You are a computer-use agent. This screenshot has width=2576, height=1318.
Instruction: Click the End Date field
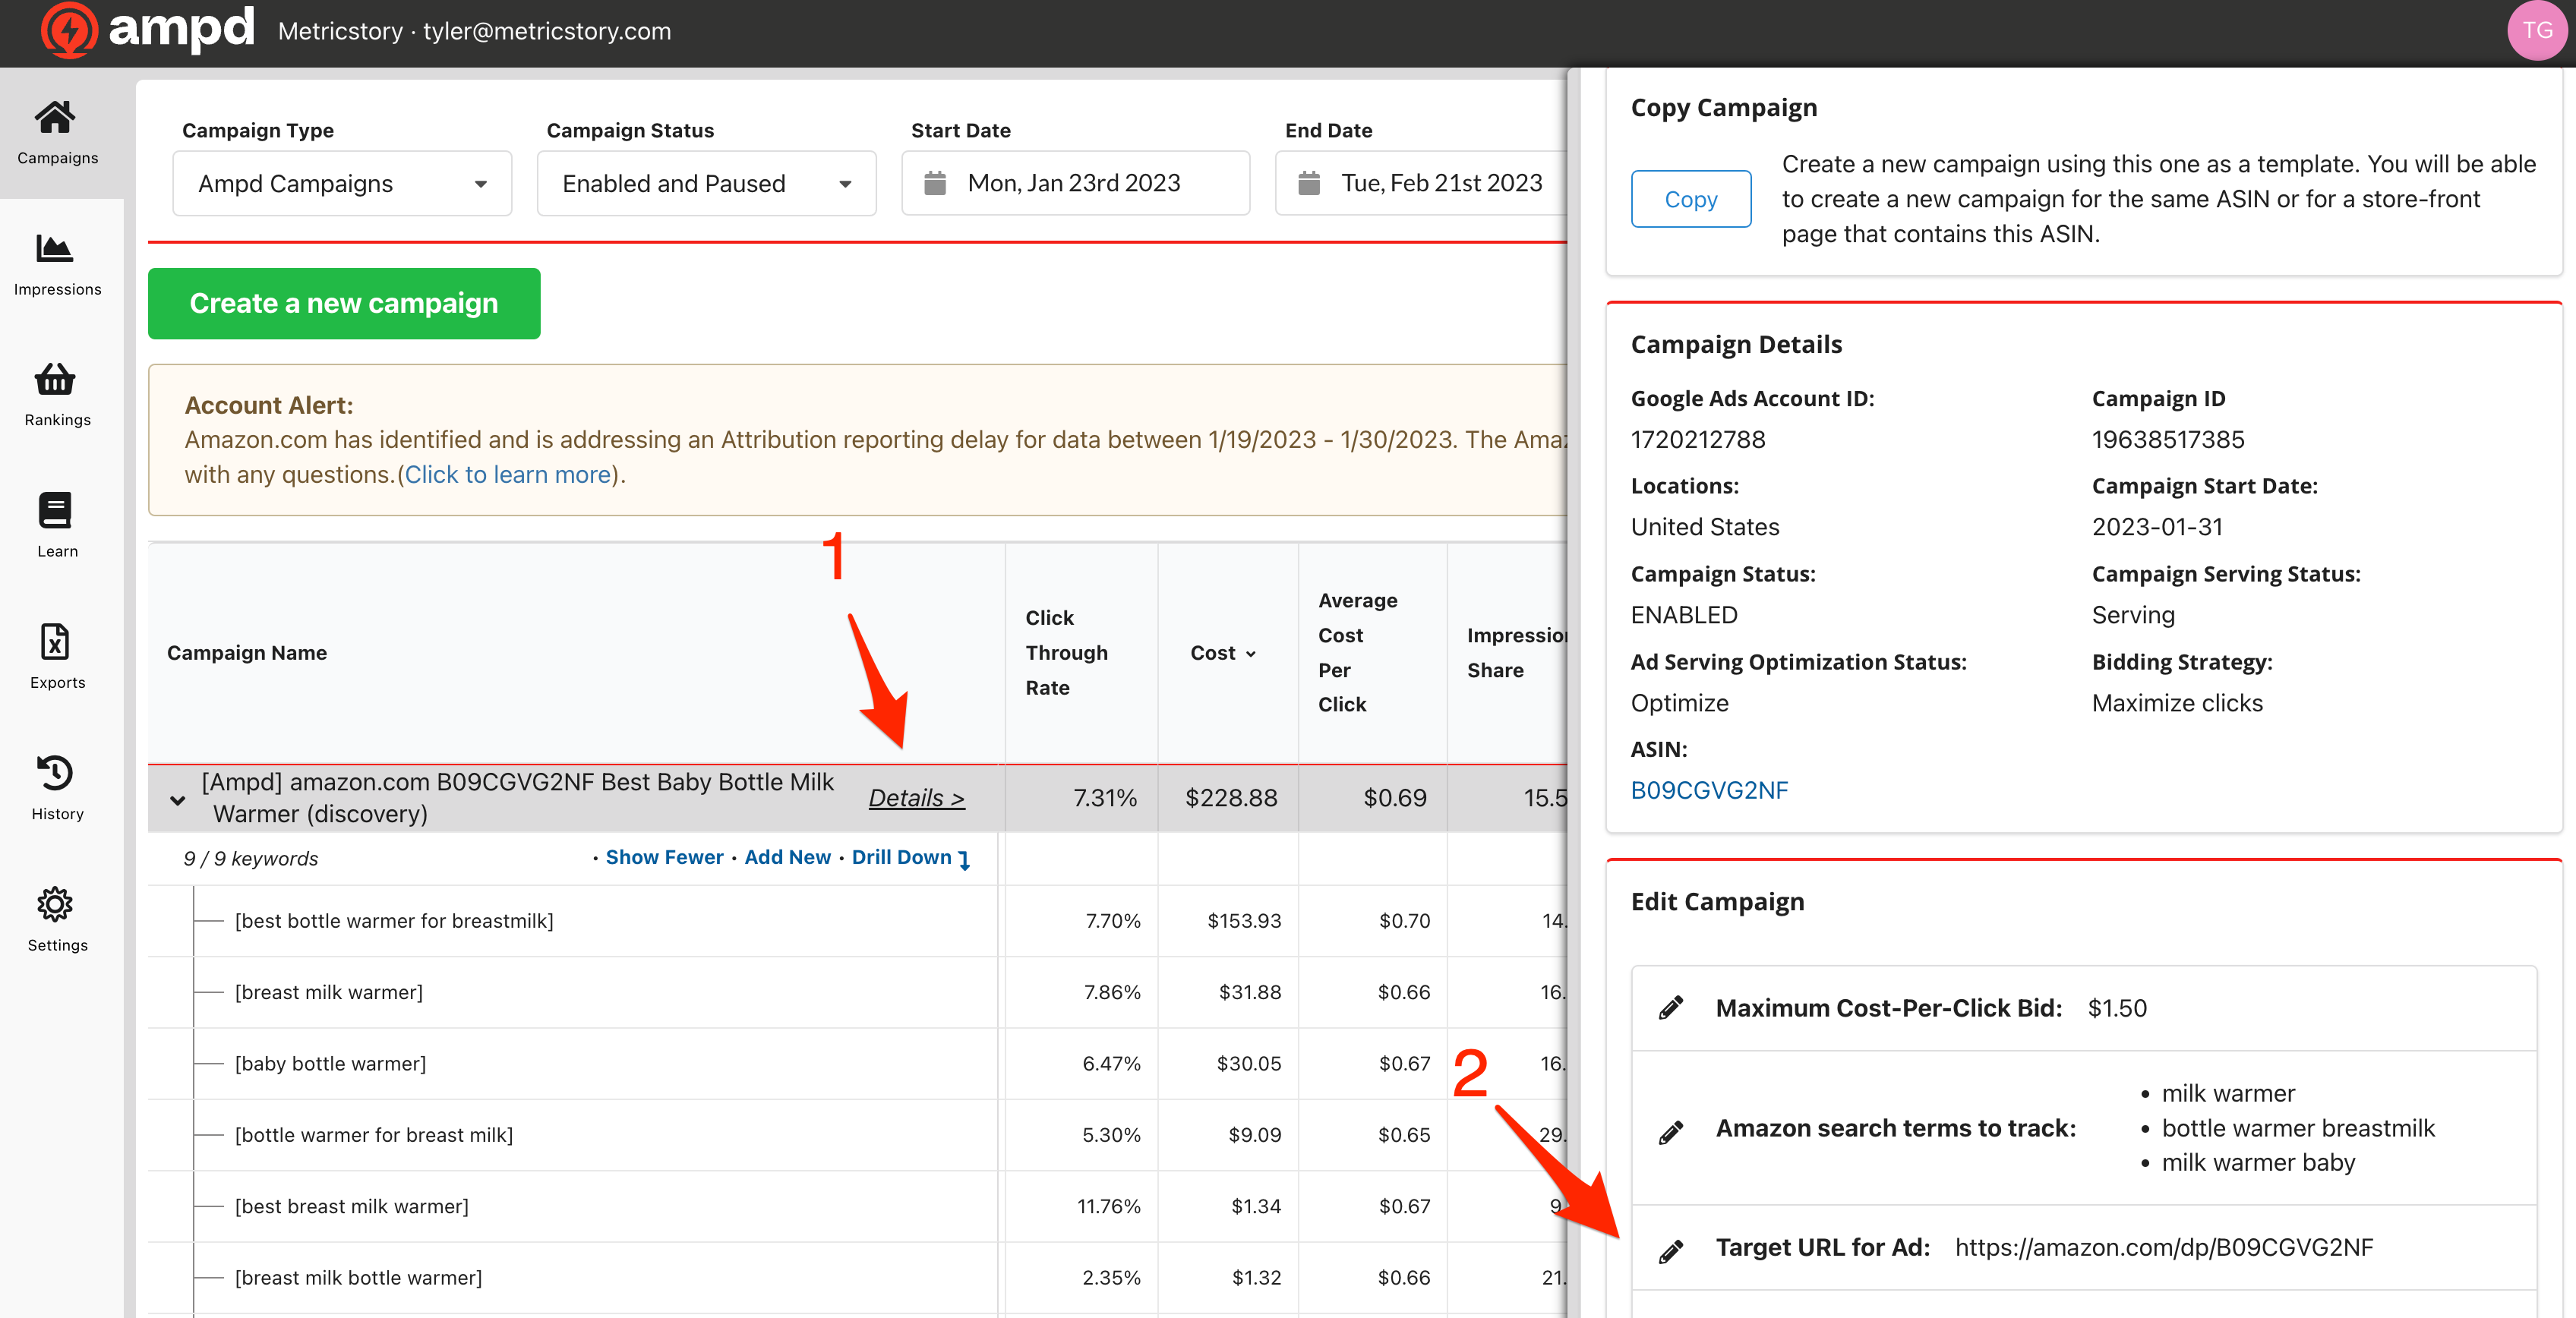pos(1421,183)
